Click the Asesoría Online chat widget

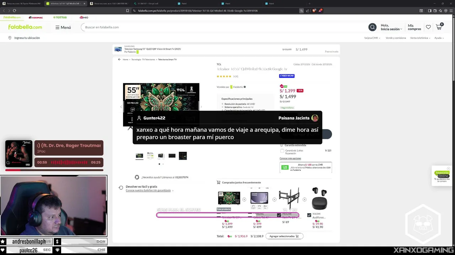(442, 176)
